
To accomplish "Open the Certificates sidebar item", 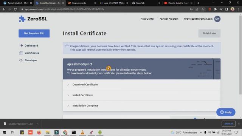I will [32, 53].
